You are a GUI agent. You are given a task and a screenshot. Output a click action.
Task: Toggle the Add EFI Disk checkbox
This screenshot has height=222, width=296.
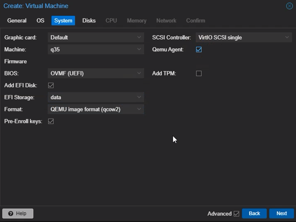(51, 86)
